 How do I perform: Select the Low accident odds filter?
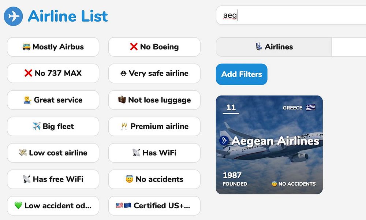[x=53, y=206]
